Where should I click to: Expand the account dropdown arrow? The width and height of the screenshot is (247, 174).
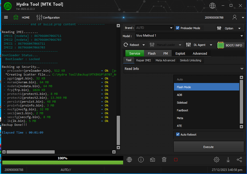click(243, 18)
